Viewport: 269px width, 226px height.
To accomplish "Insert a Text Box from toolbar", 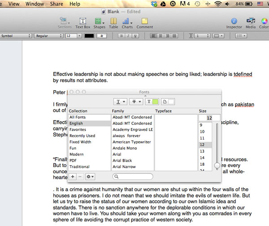I will [82, 23].
